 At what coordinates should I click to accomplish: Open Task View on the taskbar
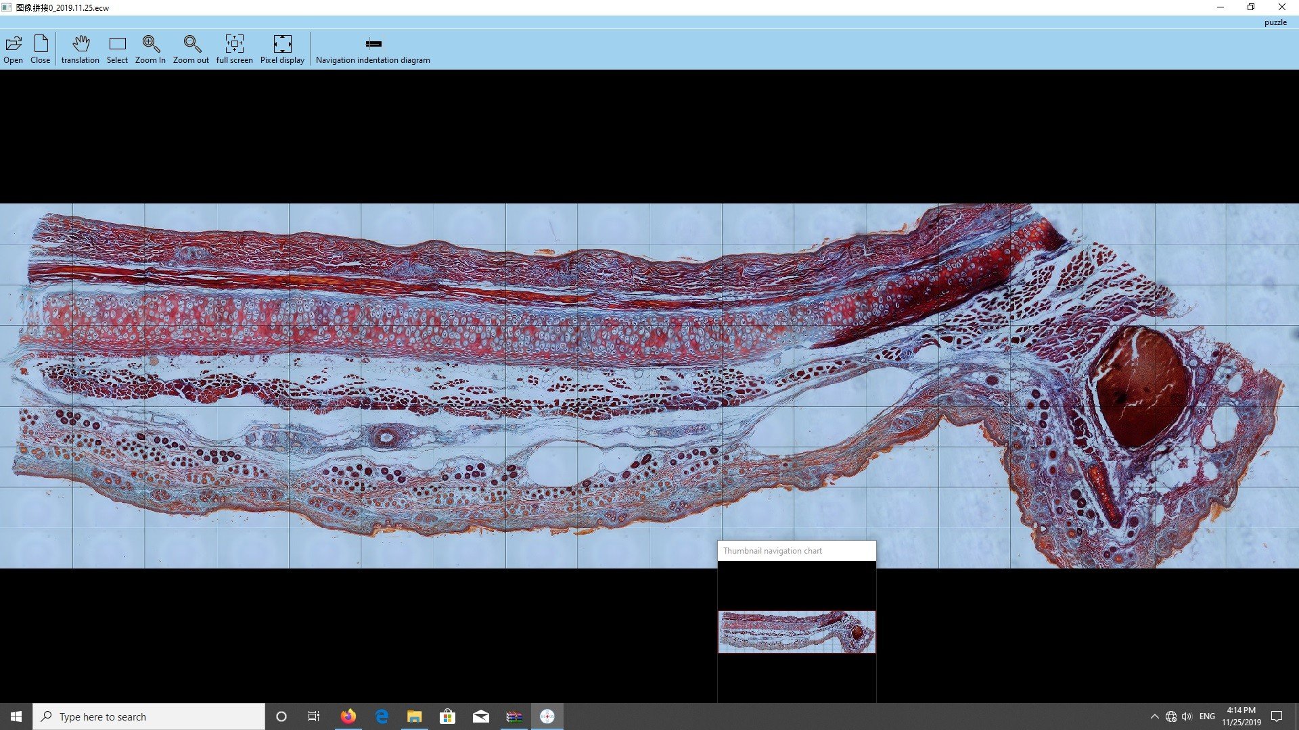pos(314,716)
